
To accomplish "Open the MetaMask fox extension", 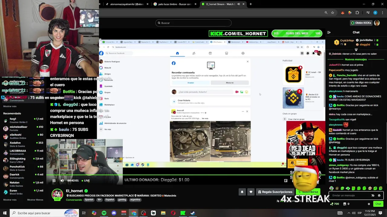I will 343,13.
